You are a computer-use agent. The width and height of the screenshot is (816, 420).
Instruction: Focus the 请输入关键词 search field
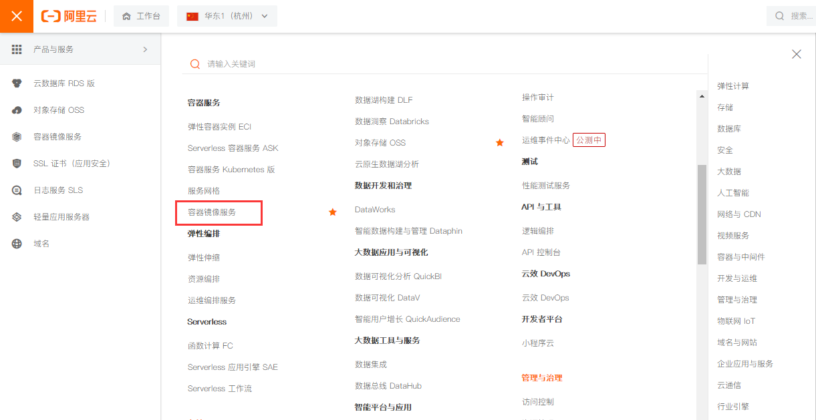(444, 64)
